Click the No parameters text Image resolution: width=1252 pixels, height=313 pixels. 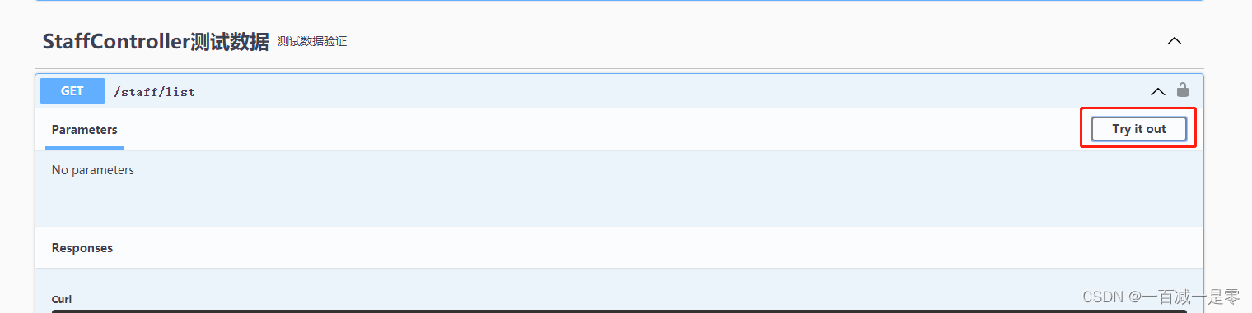tap(93, 170)
